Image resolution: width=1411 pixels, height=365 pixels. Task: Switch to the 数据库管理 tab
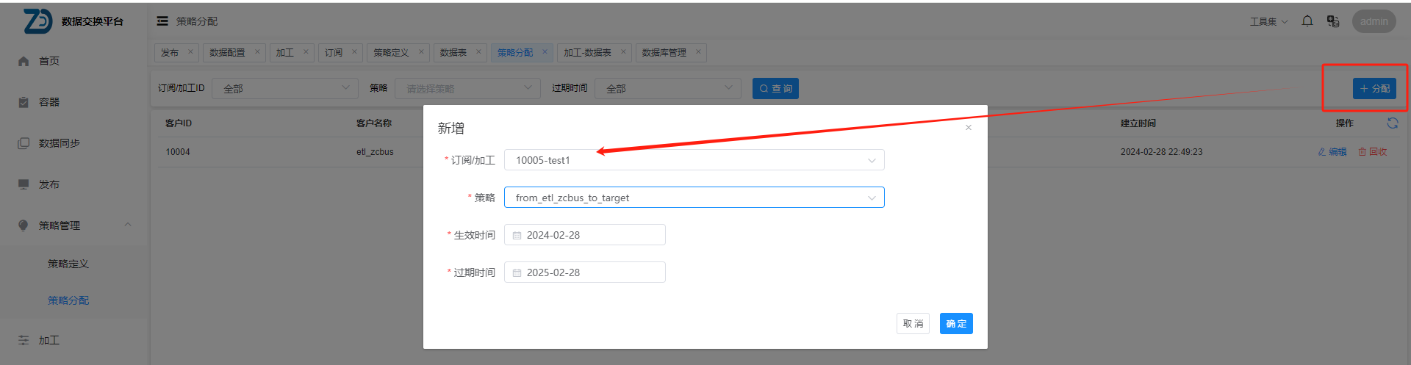click(x=664, y=53)
